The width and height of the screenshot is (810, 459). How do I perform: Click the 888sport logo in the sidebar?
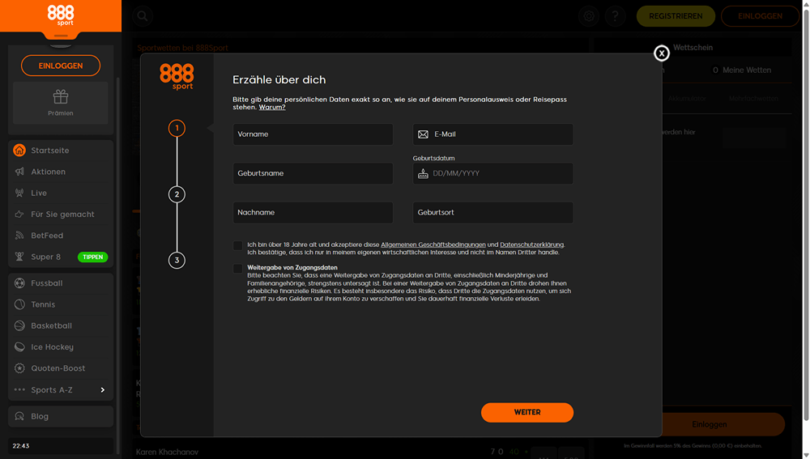pyautogui.click(x=61, y=15)
